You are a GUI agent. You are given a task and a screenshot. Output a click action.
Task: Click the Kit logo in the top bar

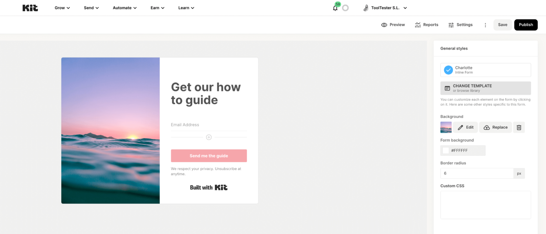[x=30, y=7]
